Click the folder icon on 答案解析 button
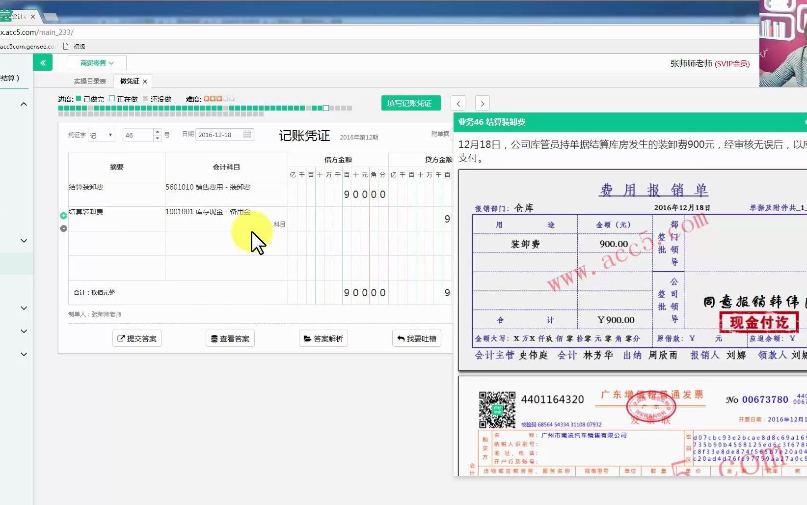Screen dimensions: 807x505 pos(306,338)
